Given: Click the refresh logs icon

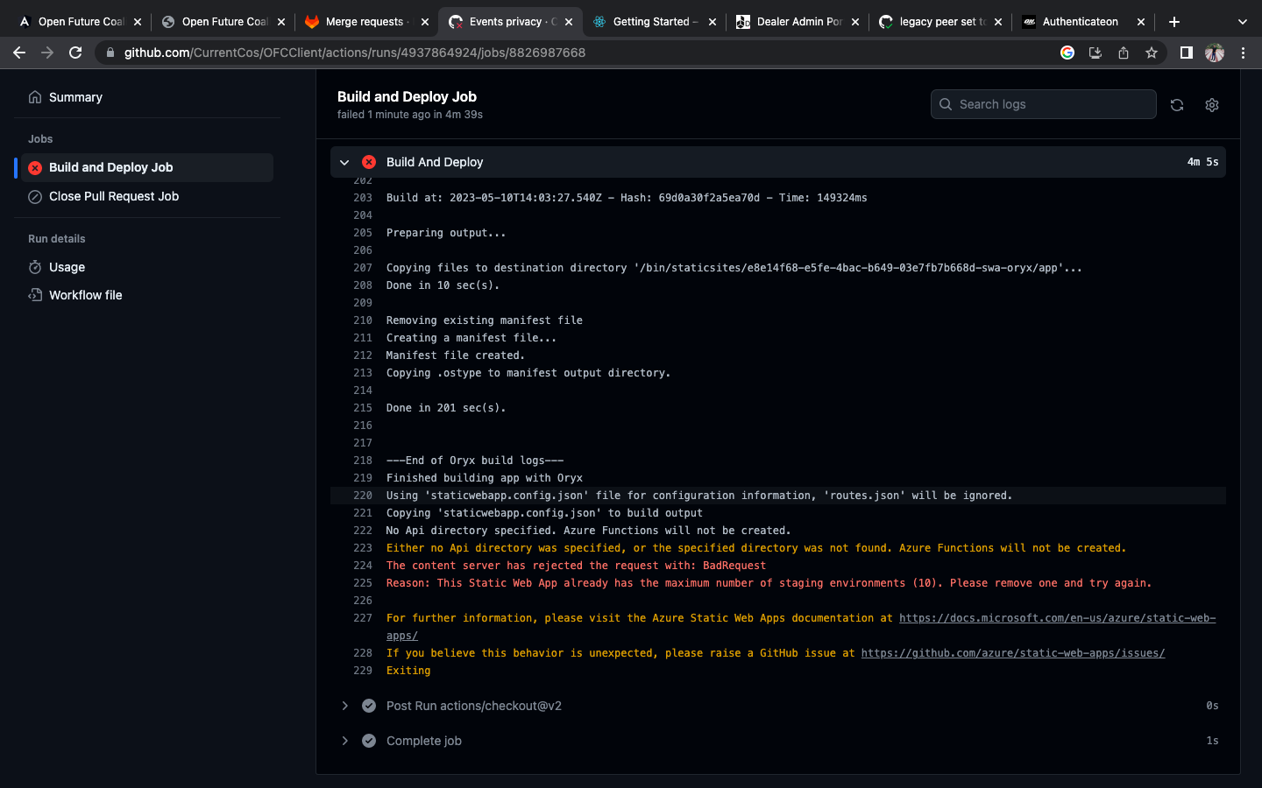Looking at the screenshot, I should [x=1177, y=105].
